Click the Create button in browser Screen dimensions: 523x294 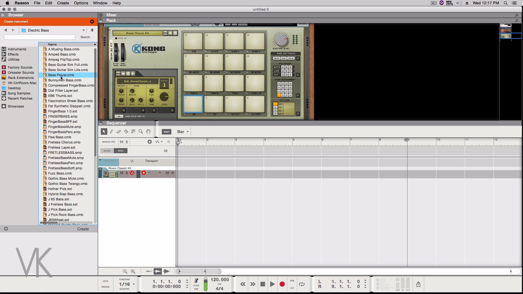tap(83, 229)
